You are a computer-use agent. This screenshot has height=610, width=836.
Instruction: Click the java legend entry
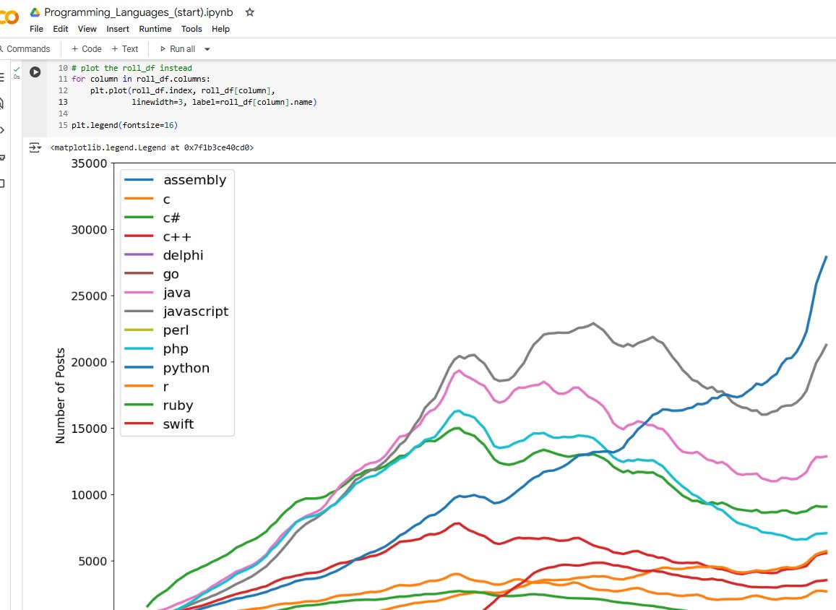158,293
